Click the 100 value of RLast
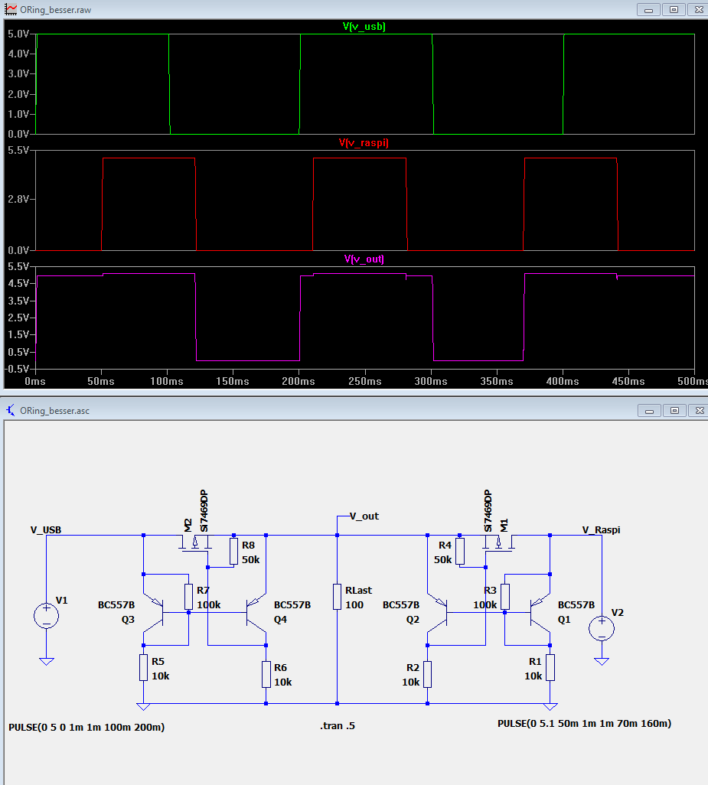 354,604
